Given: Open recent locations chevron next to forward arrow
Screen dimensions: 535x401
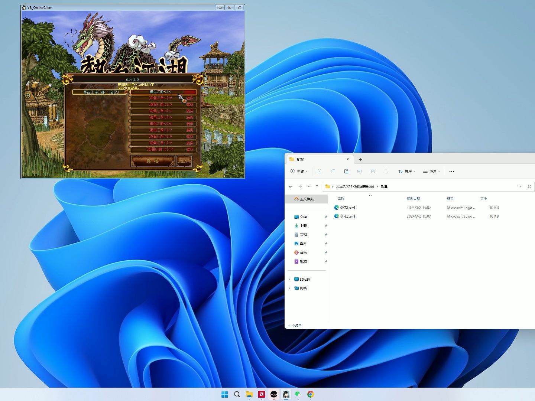Looking at the screenshot, I should pos(309,186).
